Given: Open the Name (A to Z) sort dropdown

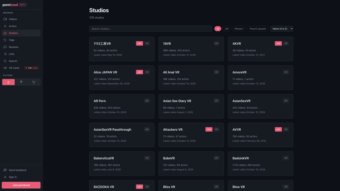Looking at the screenshot, I should click(x=282, y=28).
